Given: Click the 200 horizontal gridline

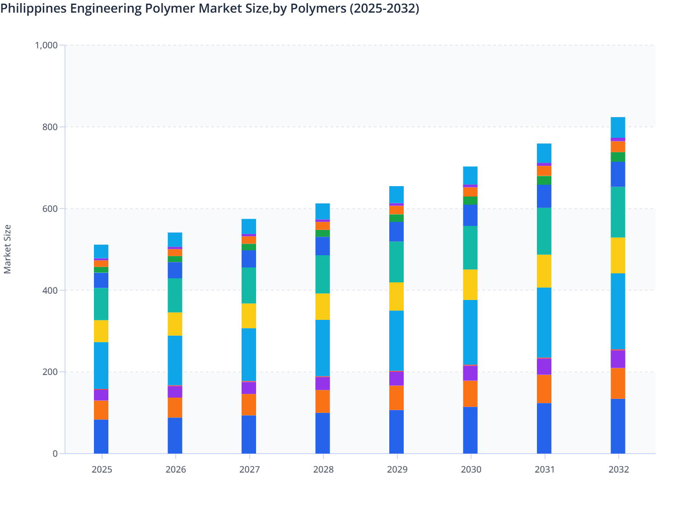Looking at the screenshot, I should [x=357, y=371].
